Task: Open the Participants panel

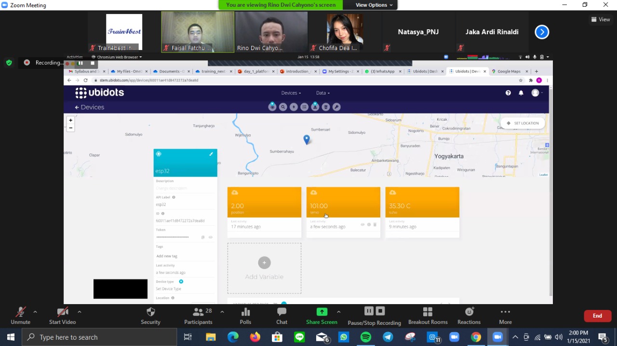Action: click(198, 316)
